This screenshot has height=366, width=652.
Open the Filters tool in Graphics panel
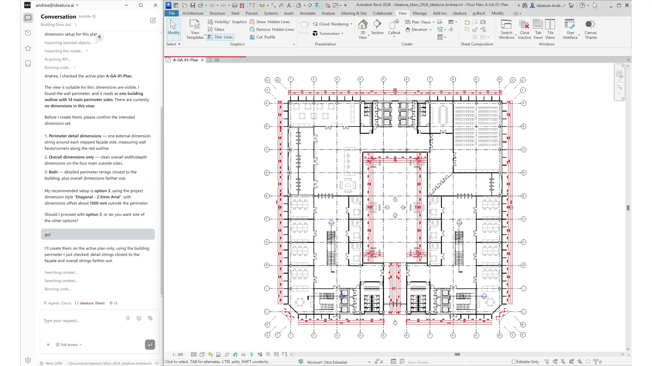[x=216, y=29]
